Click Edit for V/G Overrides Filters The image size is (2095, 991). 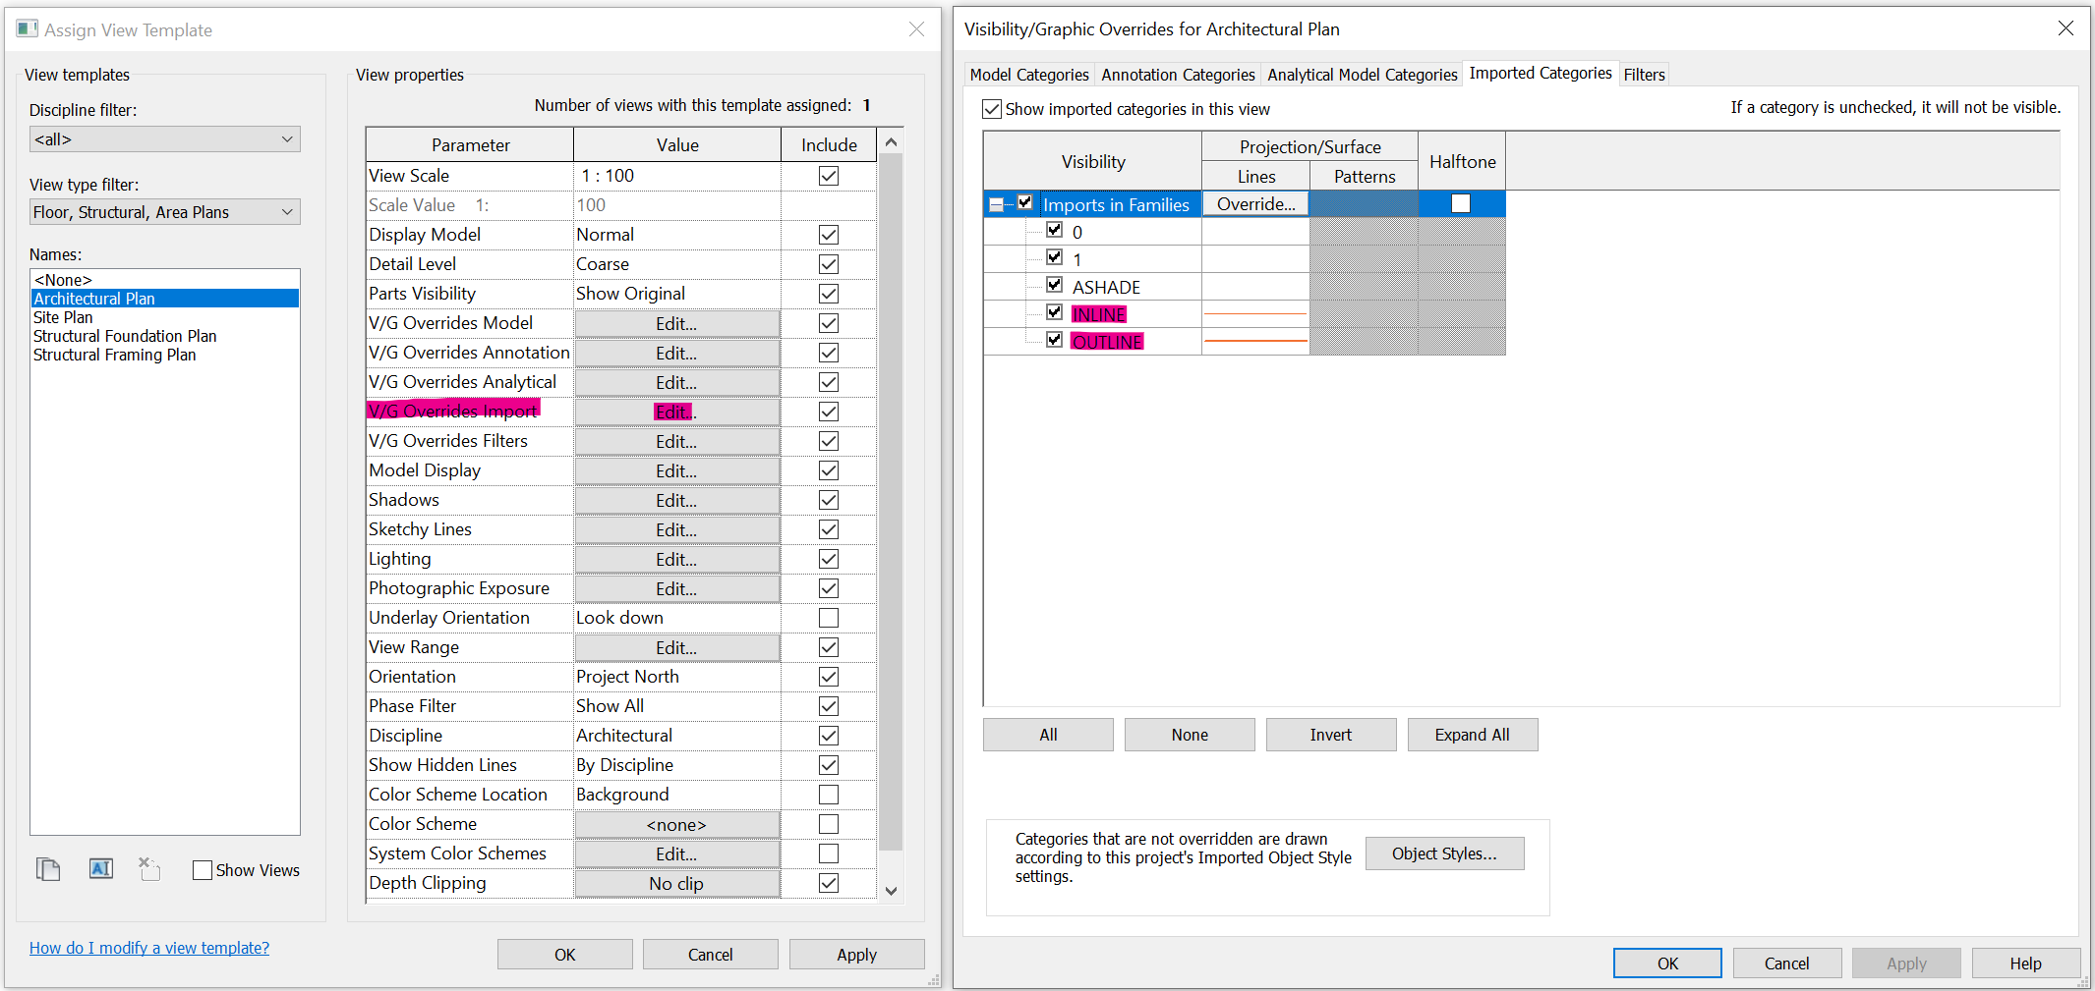tap(676, 442)
